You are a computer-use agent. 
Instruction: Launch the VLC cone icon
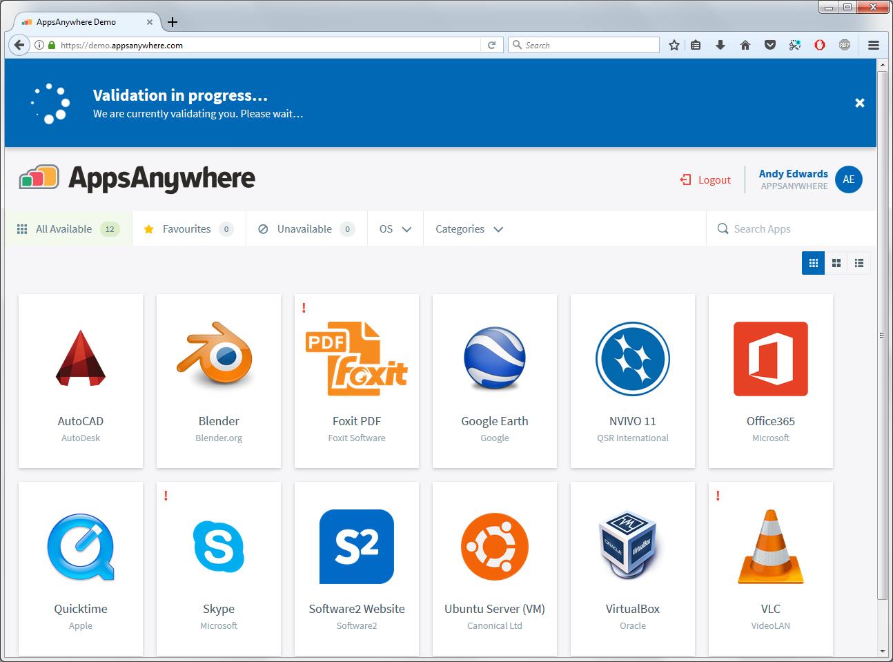point(771,547)
